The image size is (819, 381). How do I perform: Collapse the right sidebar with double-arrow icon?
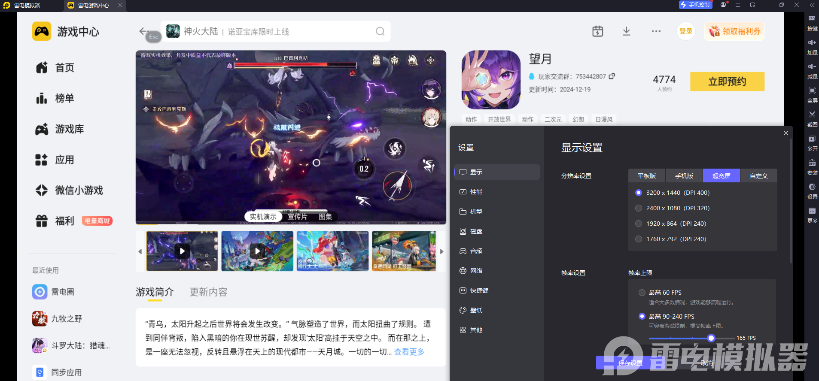(812, 5)
